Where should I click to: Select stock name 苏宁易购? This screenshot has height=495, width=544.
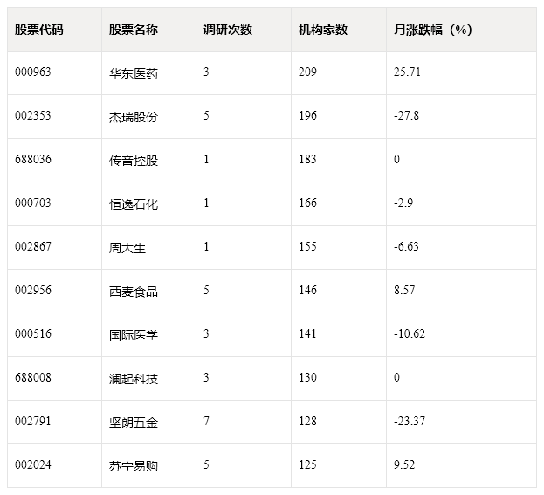coord(134,466)
